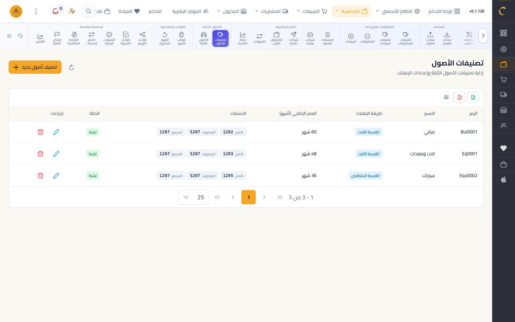Image resolution: width=515 pixels, height=322 pixels.
Task: Open user avatar profile button
Action: pyautogui.click(x=16, y=11)
